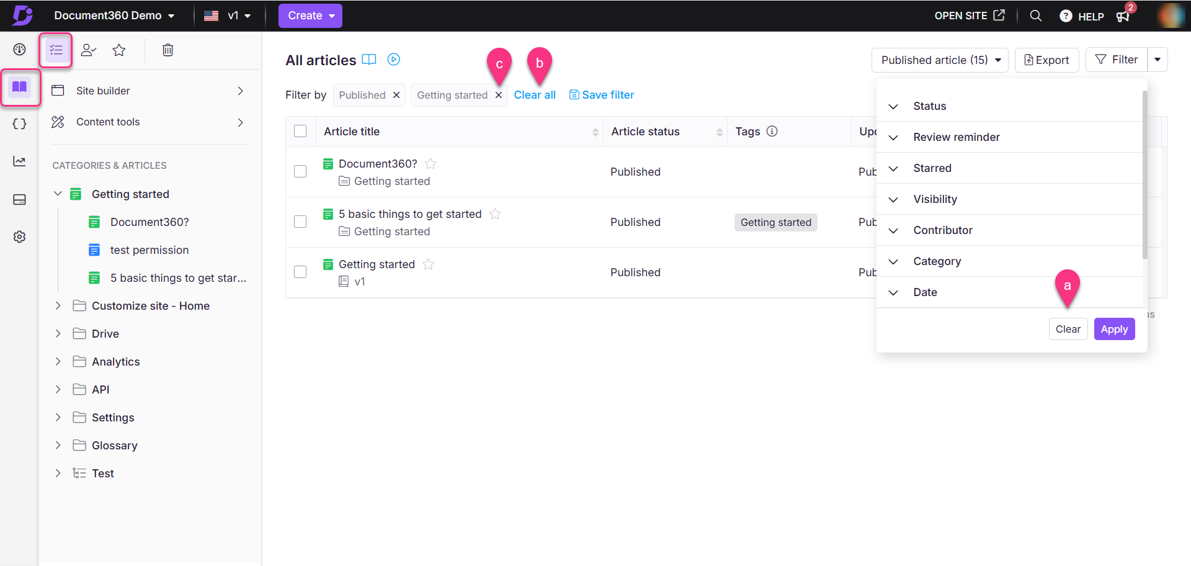Screen dimensions: 1191x566
Task: Select the All articles list icon
Action: [x=56, y=50]
